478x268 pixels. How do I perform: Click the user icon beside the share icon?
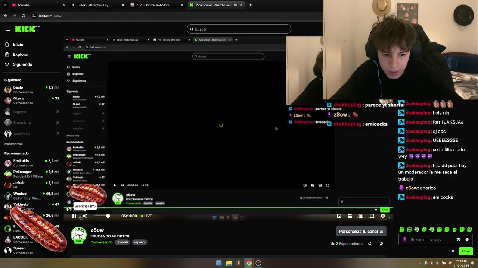click(381, 244)
